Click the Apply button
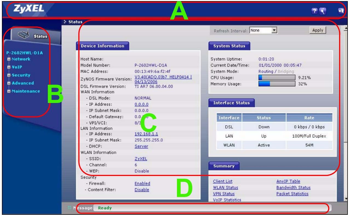This screenshot has height=215, width=350. click(318, 30)
